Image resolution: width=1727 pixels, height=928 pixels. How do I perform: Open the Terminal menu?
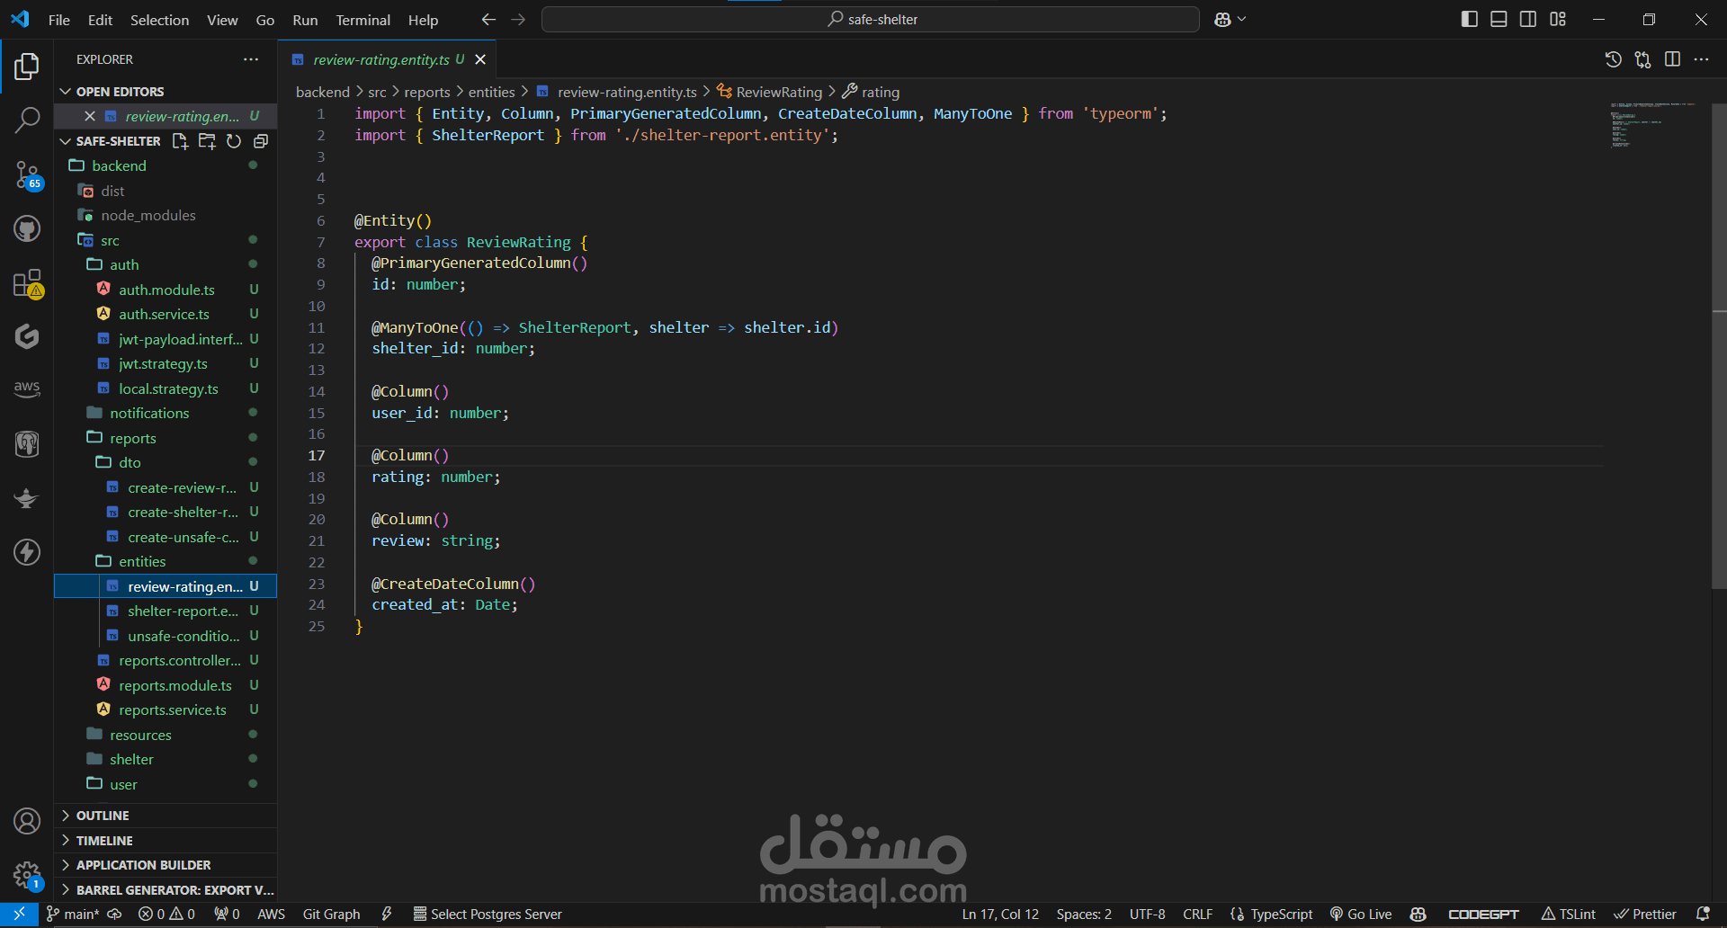point(363,20)
